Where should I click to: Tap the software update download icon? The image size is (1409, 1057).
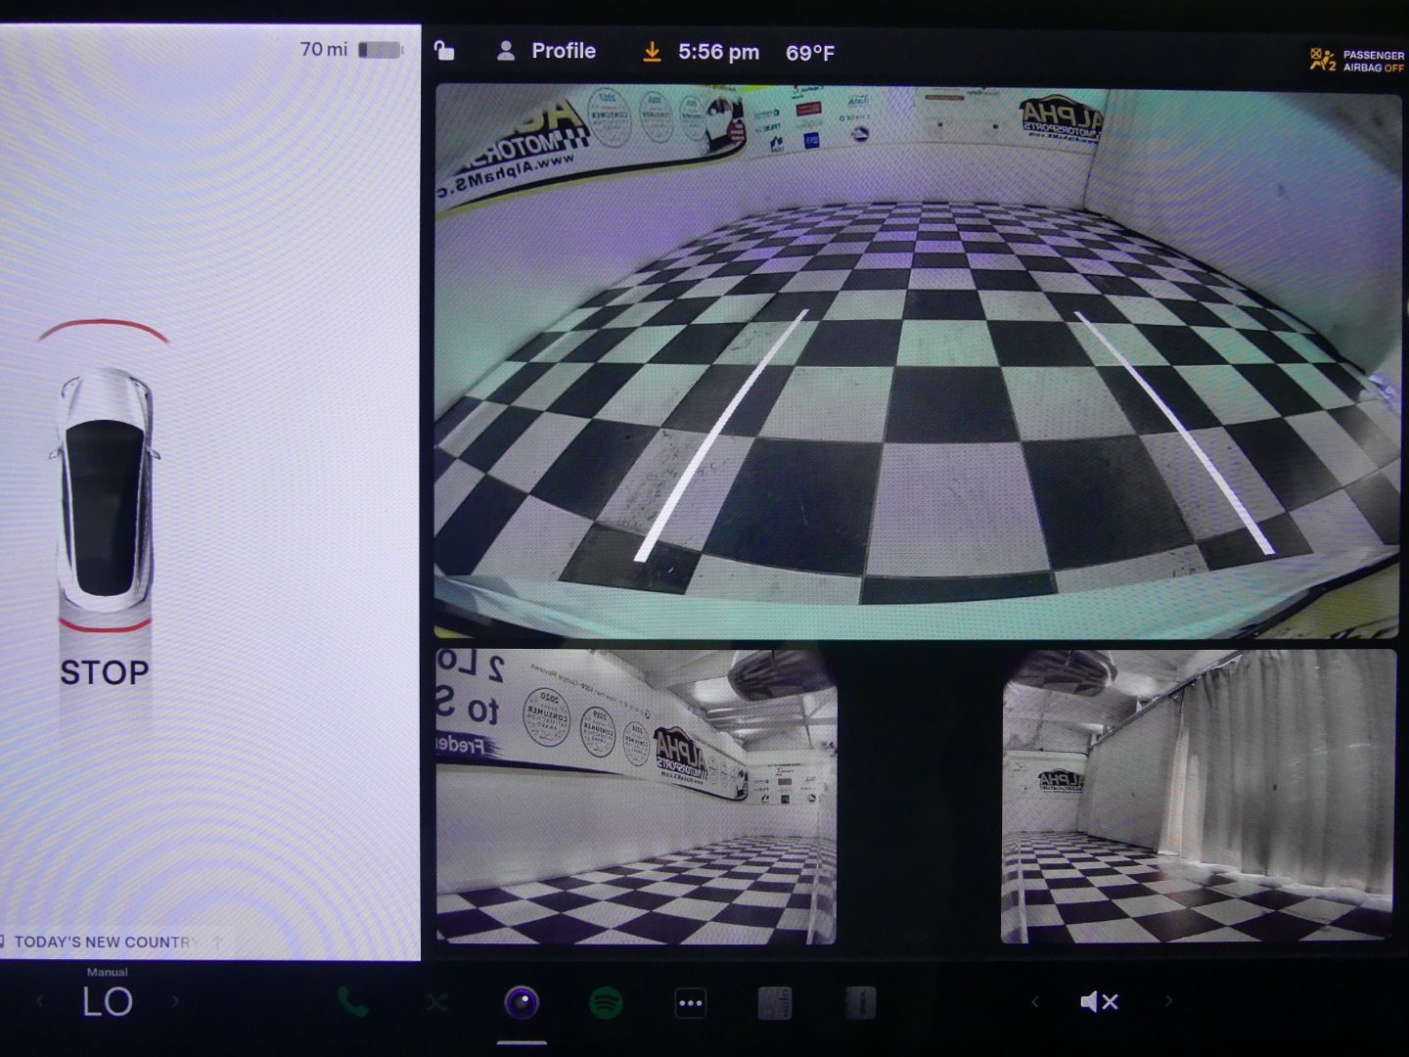[x=652, y=52]
